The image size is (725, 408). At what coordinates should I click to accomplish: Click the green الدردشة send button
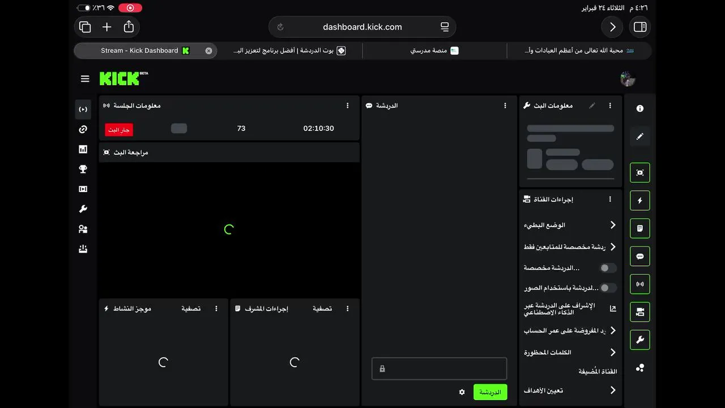tap(491, 392)
